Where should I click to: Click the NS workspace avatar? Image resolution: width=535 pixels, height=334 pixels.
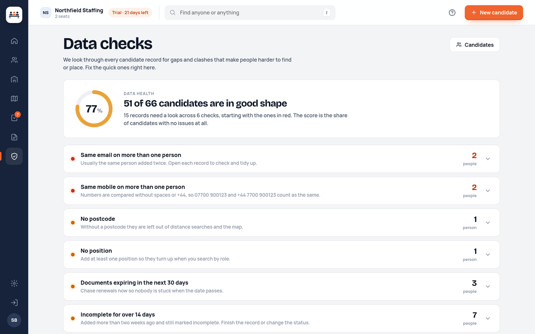[46, 13]
